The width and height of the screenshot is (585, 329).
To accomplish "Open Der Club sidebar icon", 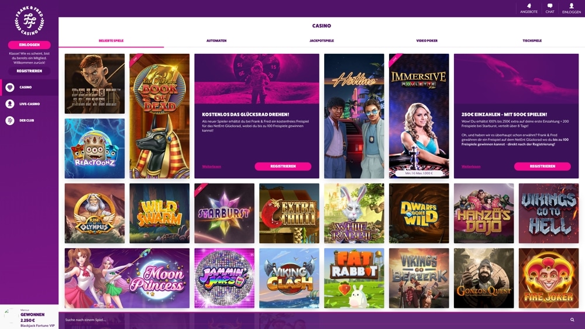I will tap(10, 120).
